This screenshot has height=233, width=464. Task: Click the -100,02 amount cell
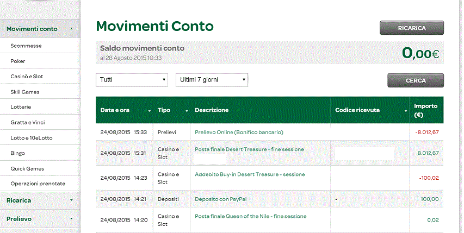pyautogui.click(x=429, y=178)
